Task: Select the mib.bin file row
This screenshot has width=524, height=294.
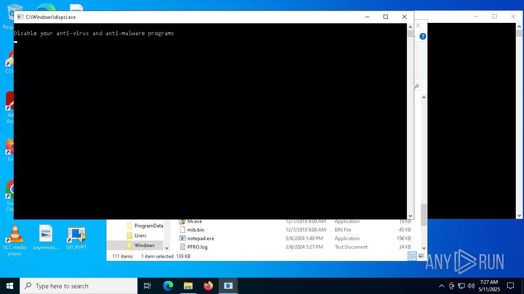Action: coord(295,230)
